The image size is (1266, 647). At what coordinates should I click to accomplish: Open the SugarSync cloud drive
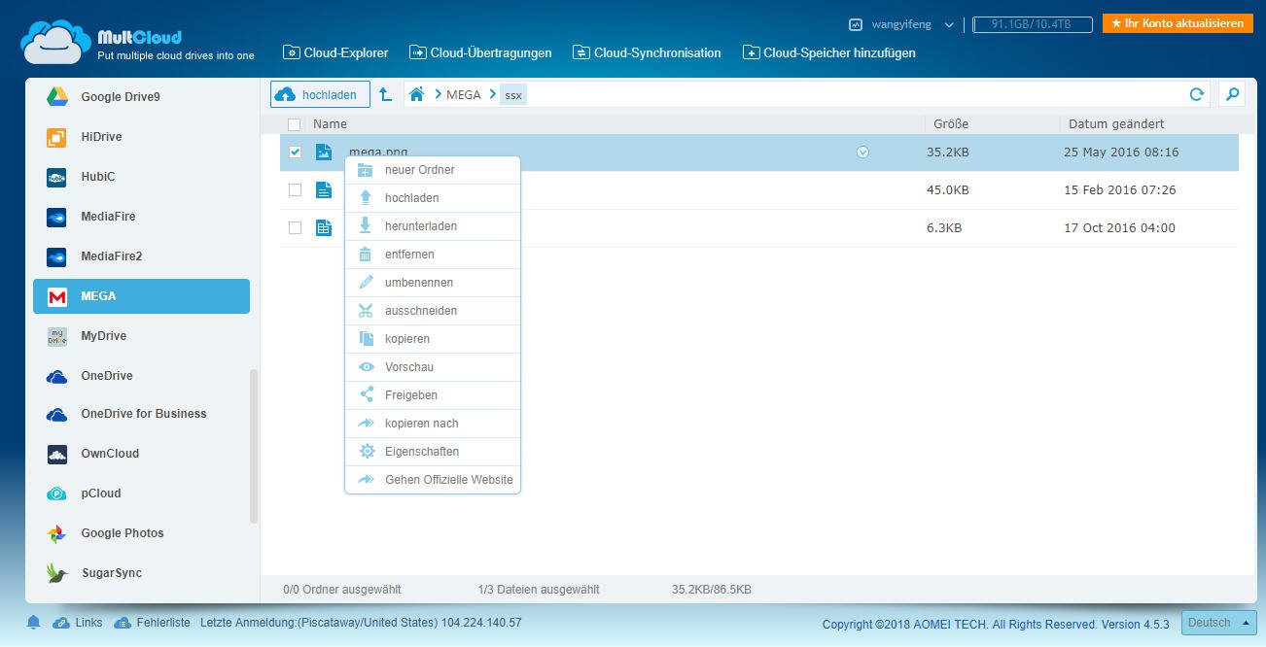click(111, 573)
